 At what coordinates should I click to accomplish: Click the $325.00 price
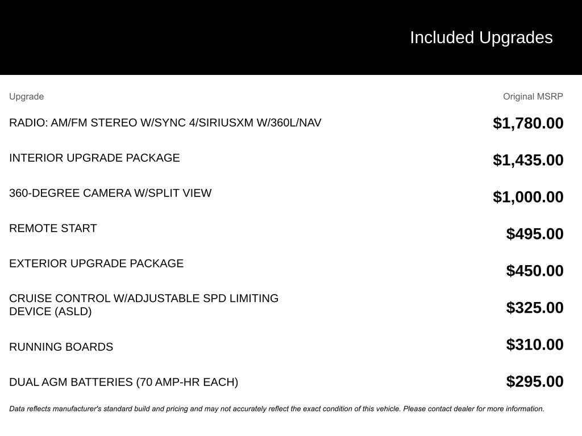[534, 308]
